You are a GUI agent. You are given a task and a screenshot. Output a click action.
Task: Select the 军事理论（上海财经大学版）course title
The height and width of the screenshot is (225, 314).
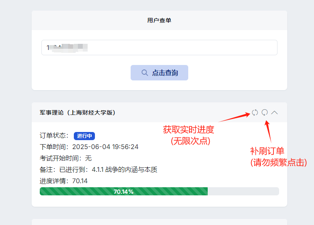tap(77, 112)
